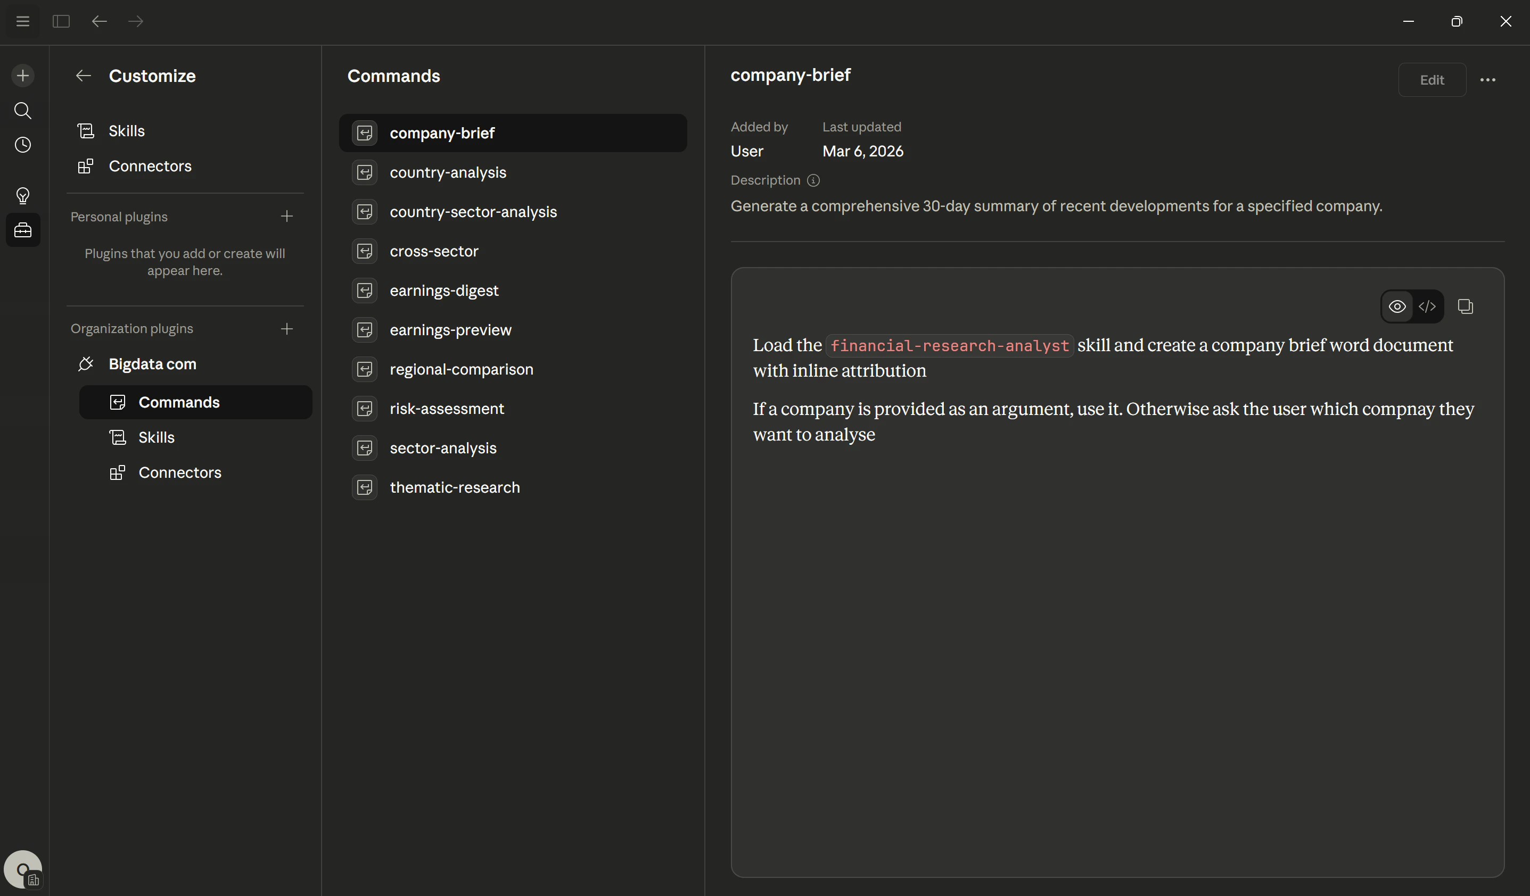Add a new Organization plugin

tap(286, 329)
